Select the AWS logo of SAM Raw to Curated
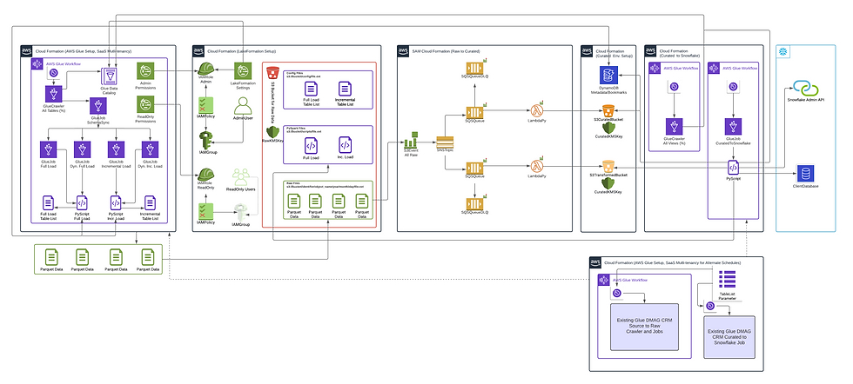The width and height of the screenshot is (853, 384). pyautogui.click(x=403, y=50)
